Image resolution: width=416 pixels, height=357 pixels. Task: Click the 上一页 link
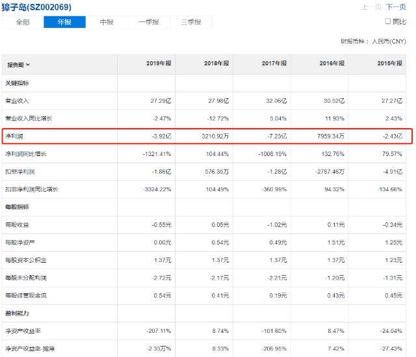tap(371, 7)
